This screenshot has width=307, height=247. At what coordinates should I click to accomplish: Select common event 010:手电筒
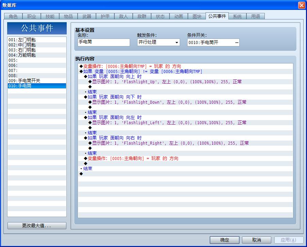pyautogui.click(x=37, y=86)
